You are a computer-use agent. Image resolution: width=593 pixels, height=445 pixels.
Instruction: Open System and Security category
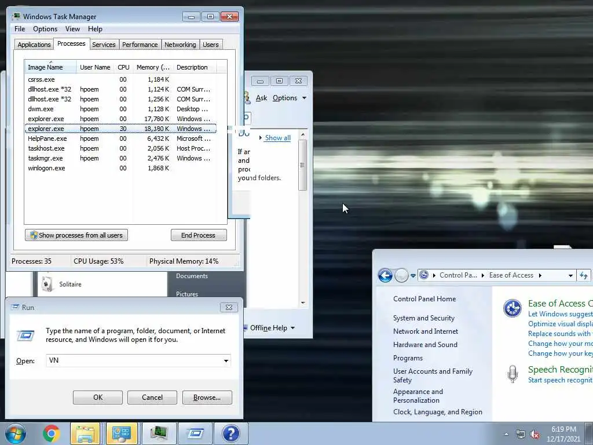[423, 318]
